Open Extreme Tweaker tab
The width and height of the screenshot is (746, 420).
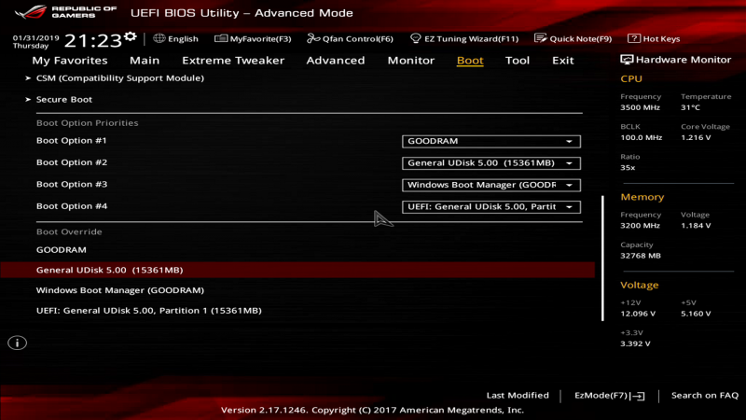pyautogui.click(x=233, y=61)
